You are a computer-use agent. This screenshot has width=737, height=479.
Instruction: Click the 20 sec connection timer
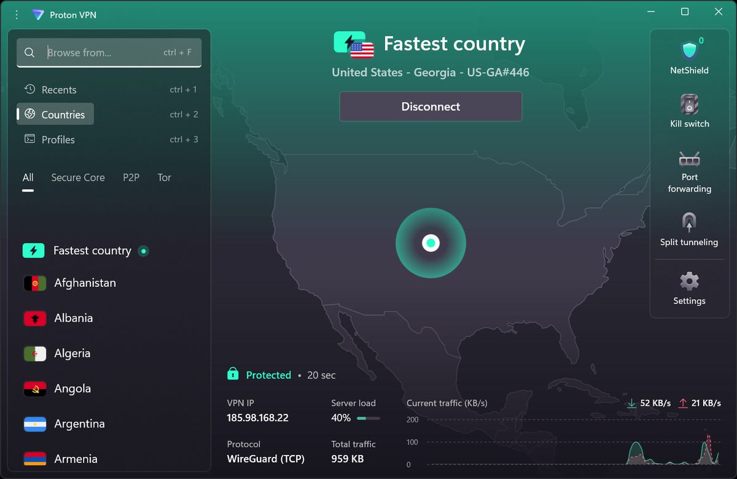(321, 375)
